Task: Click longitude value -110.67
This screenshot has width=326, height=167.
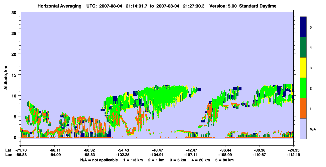Action: click(259, 155)
